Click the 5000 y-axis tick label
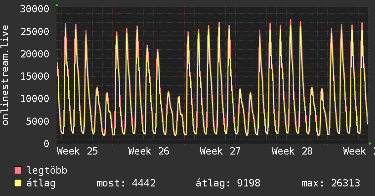Image resolution: width=375 pixels, height=196 pixels. click(x=38, y=121)
